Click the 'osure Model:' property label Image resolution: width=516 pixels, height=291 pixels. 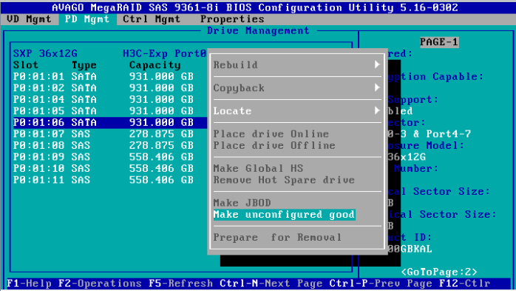(426, 145)
